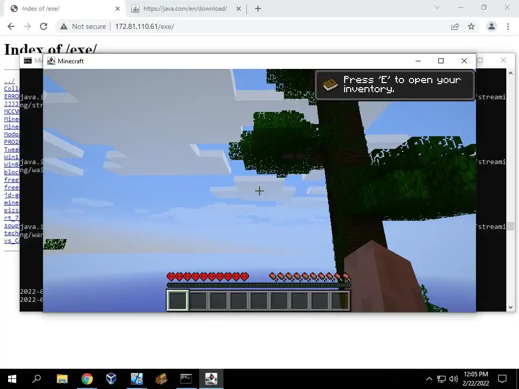Click the console window's scroll down arrow
This screenshot has height=389, width=519.
(x=510, y=307)
